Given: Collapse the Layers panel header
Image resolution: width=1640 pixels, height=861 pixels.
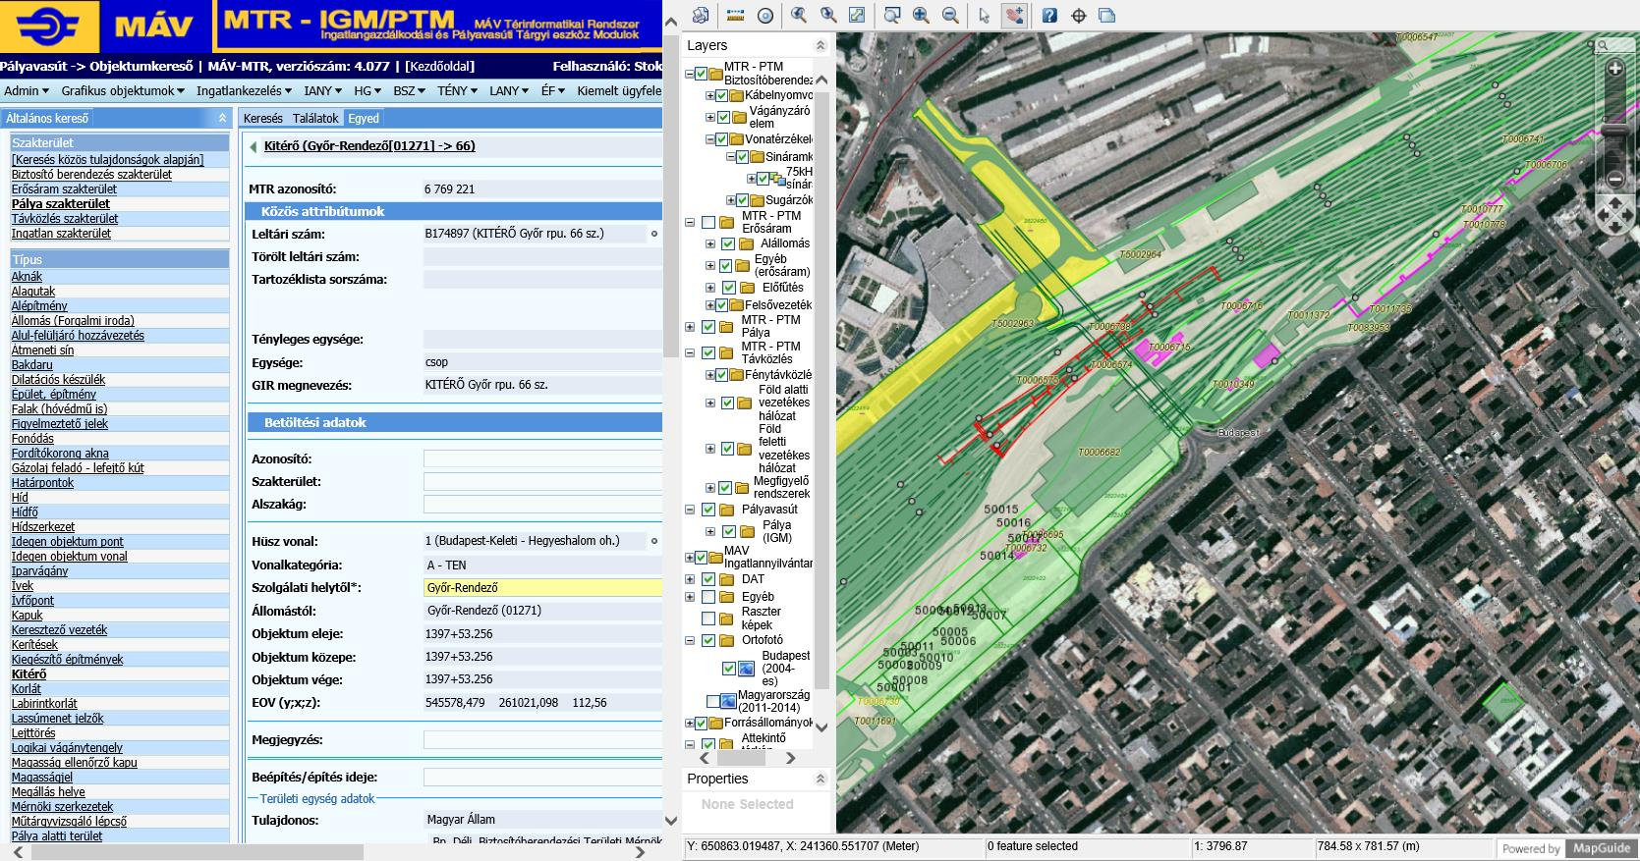Looking at the screenshot, I should pos(820,45).
